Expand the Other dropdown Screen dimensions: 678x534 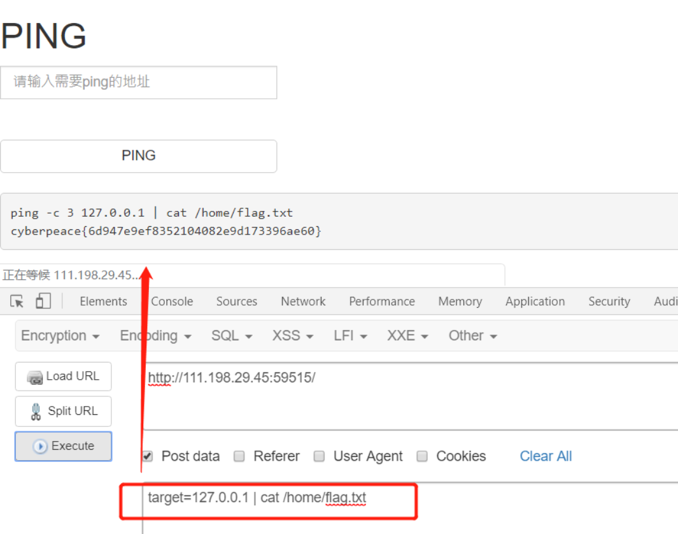pyautogui.click(x=472, y=336)
